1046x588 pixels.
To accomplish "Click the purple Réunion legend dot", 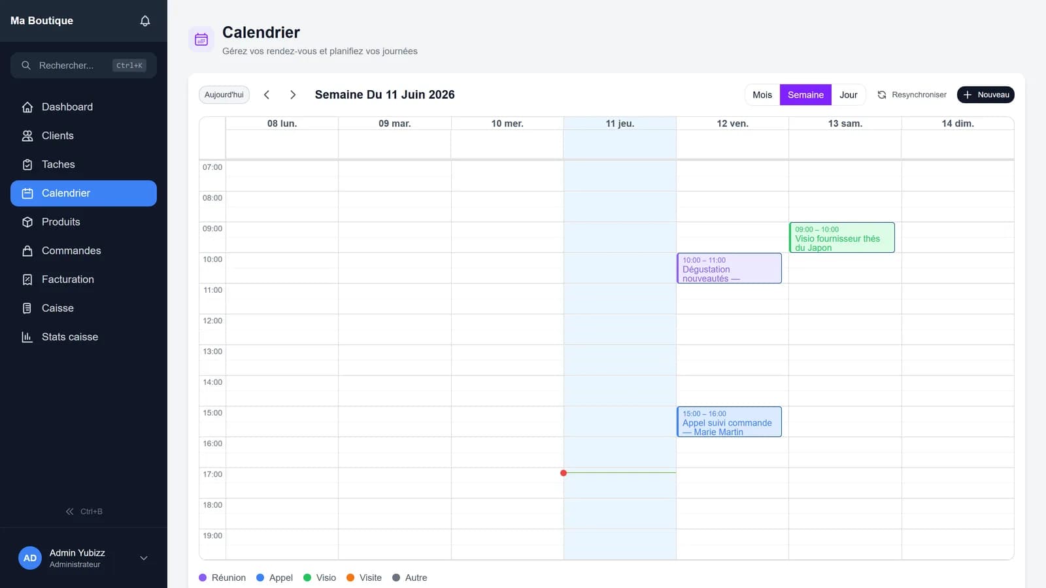I will coord(203,578).
